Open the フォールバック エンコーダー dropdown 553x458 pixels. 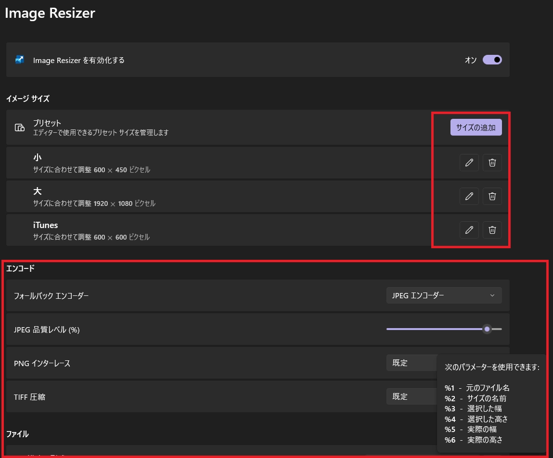point(443,295)
